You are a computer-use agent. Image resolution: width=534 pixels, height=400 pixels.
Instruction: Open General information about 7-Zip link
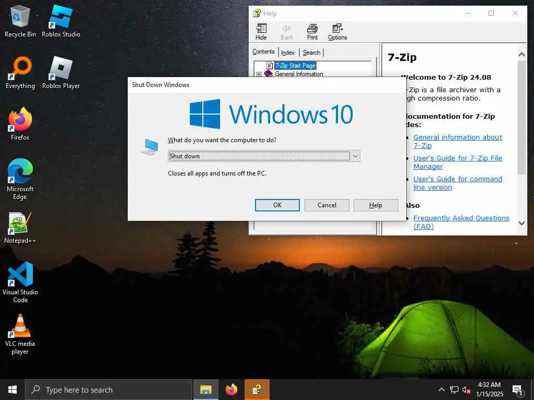click(458, 141)
